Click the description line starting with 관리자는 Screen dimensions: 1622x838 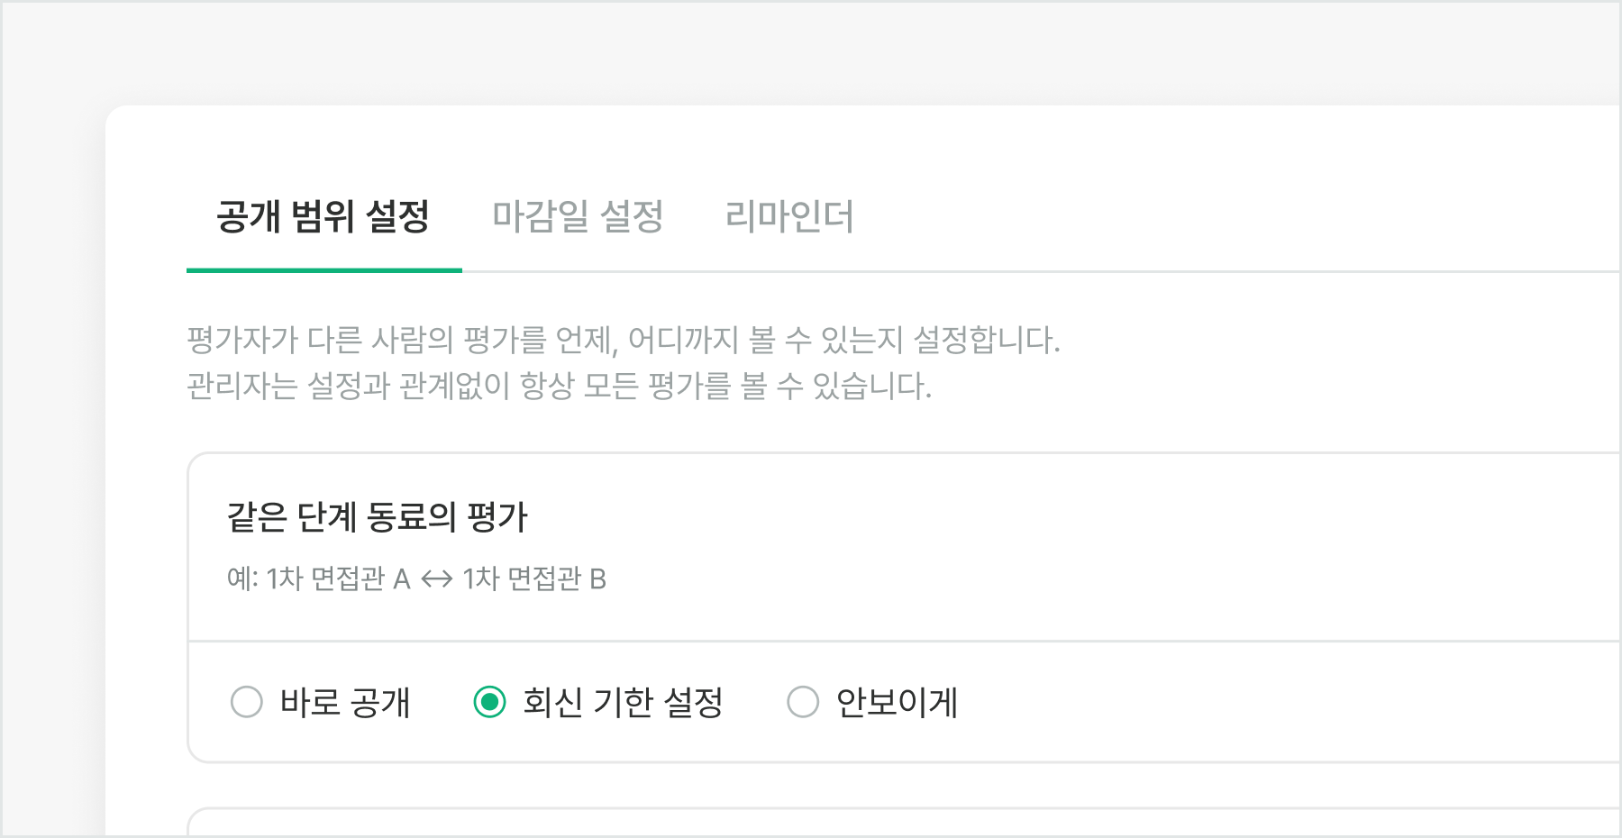click(559, 387)
